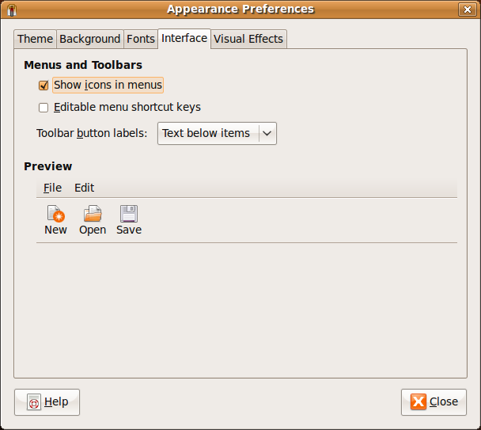Click the Open folder icon in preview

click(x=93, y=213)
